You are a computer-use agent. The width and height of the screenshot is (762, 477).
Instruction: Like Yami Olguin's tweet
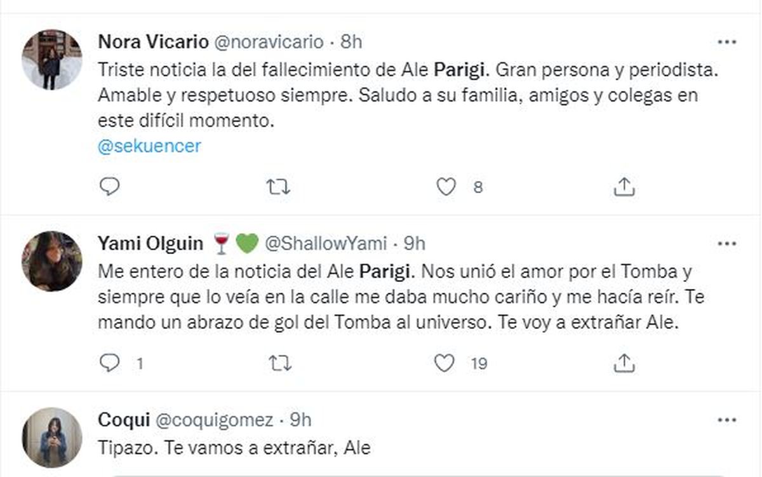pos(444,363)
